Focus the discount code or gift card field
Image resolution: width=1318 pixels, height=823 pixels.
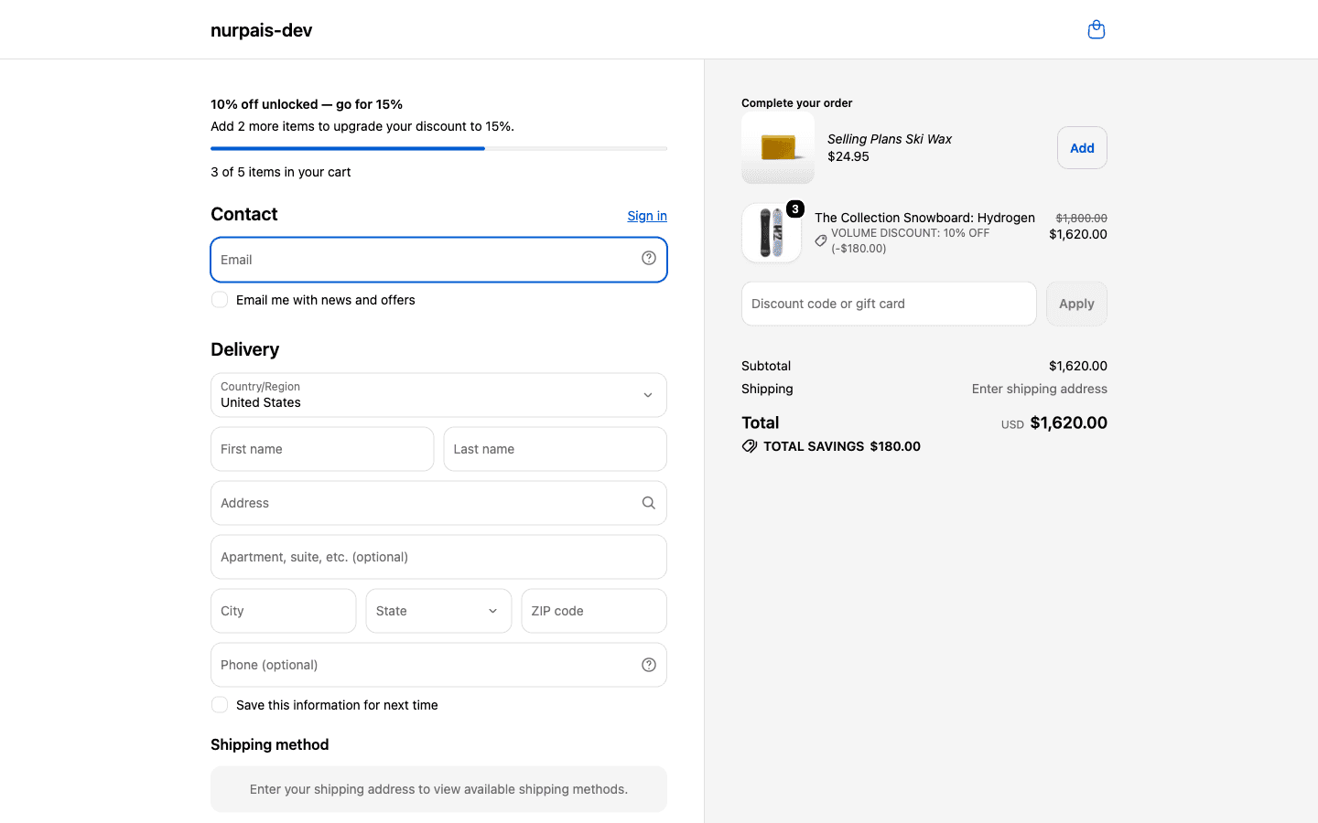point(889,304)
